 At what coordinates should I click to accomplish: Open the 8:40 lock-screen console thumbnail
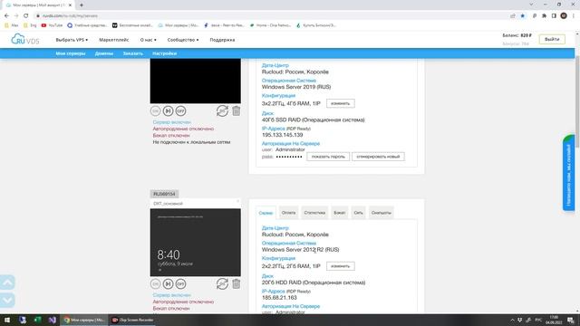click(x=196, y=243)
